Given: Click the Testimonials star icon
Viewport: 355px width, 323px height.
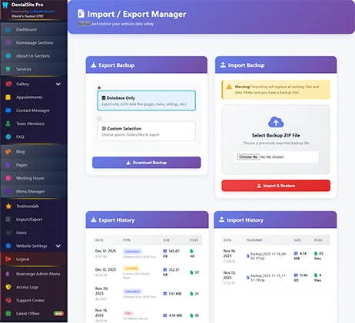Looking at the screenshot, I should pyautogui.click(x=8, y=206).
